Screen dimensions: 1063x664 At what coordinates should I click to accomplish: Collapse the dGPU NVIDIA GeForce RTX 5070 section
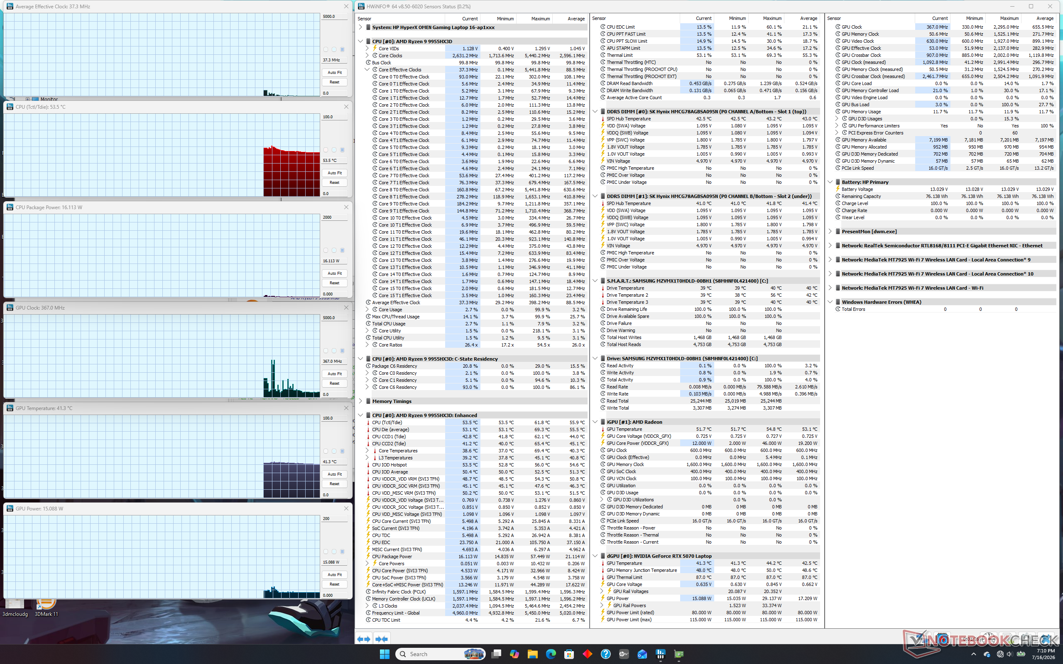[x=595, y=556]
